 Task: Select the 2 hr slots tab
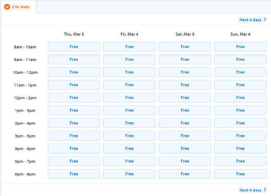coord(18,7)
